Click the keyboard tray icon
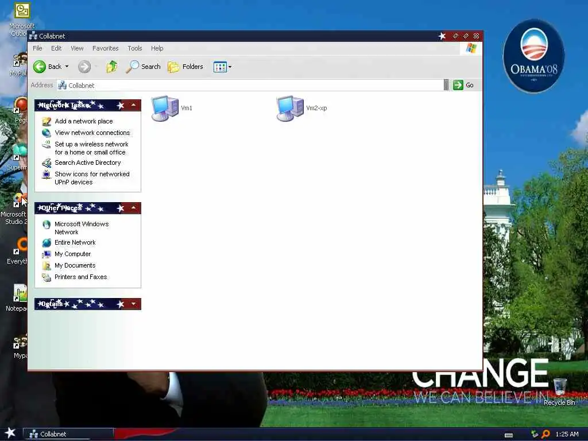Screen dimensions: 588x441 click(x=509, y=435)
